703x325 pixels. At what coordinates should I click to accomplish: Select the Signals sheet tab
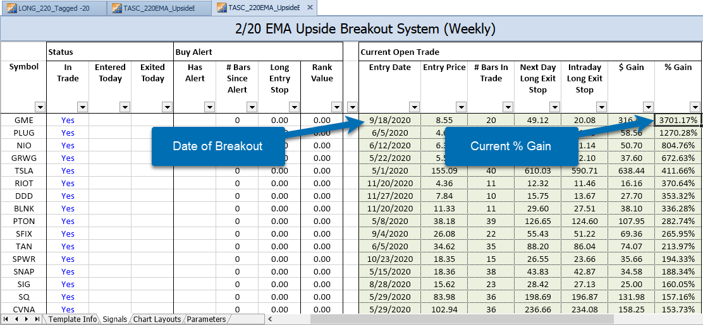(x=115, y=319)
